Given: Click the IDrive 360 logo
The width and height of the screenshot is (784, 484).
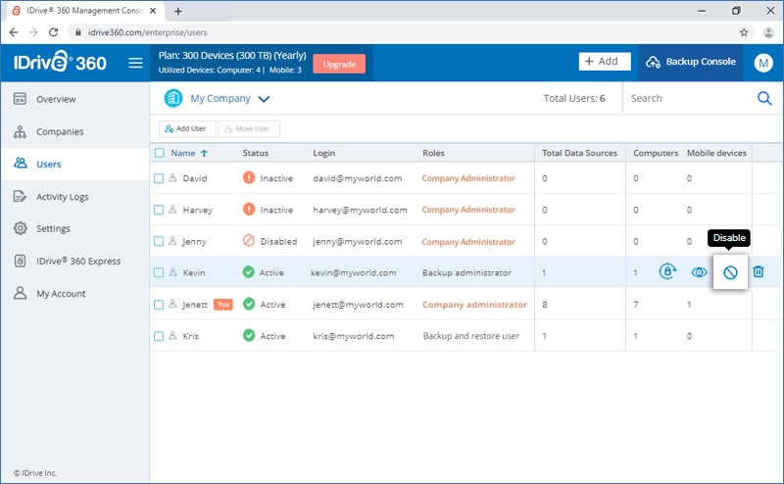Looking at the screenshot, I should [60, 62].
